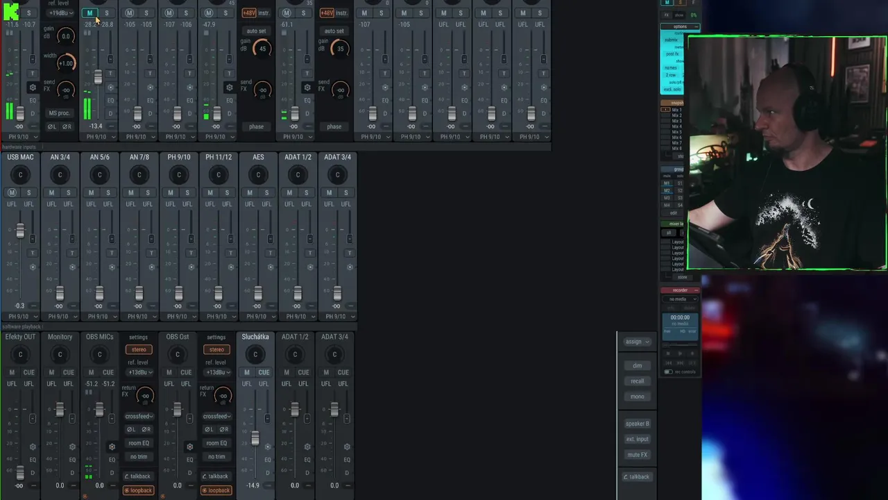Mute the Efekty OUT channel

[x=12, y=372]
